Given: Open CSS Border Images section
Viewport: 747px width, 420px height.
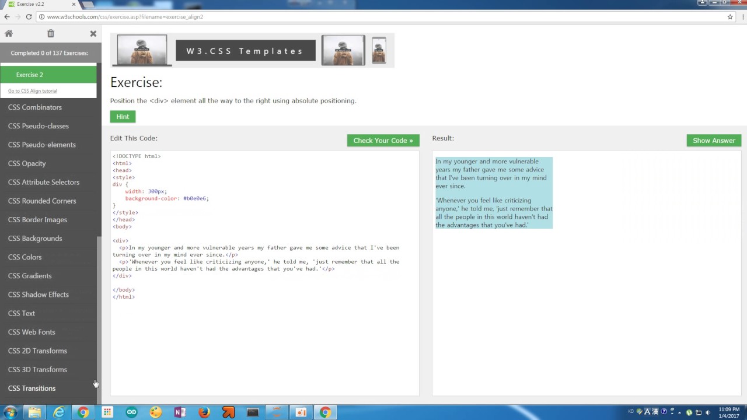Looking at the screenshot, I should coord(37,219).
